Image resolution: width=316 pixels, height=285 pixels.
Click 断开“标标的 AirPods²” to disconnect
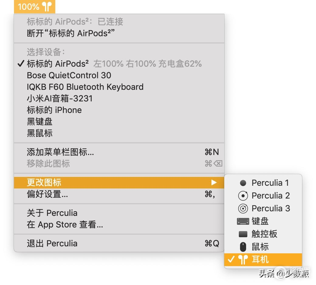tap(70, 33)
